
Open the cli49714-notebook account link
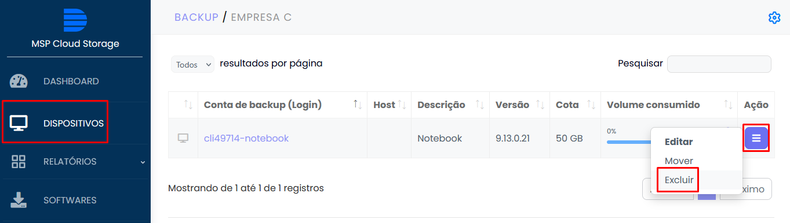click(246, 138)
